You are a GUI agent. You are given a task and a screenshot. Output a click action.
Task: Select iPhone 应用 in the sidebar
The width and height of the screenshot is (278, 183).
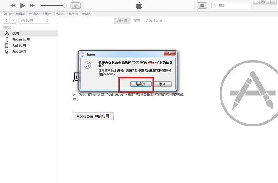click(x=29, y=39)
